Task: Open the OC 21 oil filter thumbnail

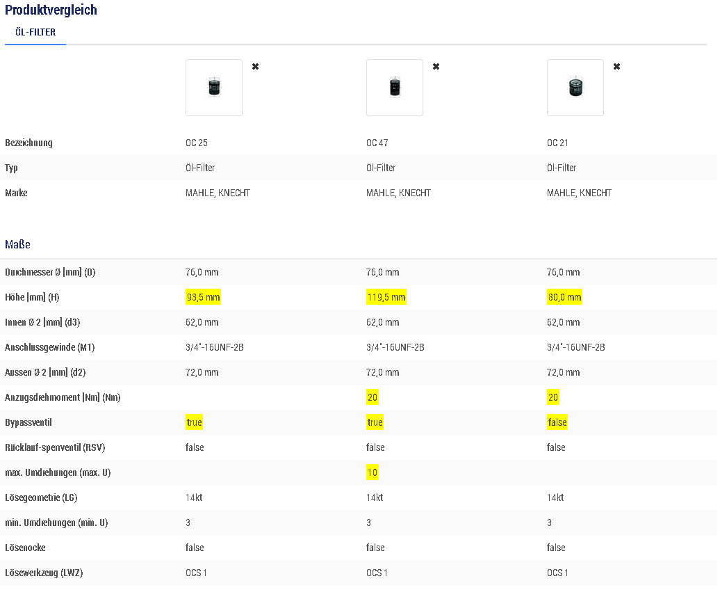Action: pos(575,88)
